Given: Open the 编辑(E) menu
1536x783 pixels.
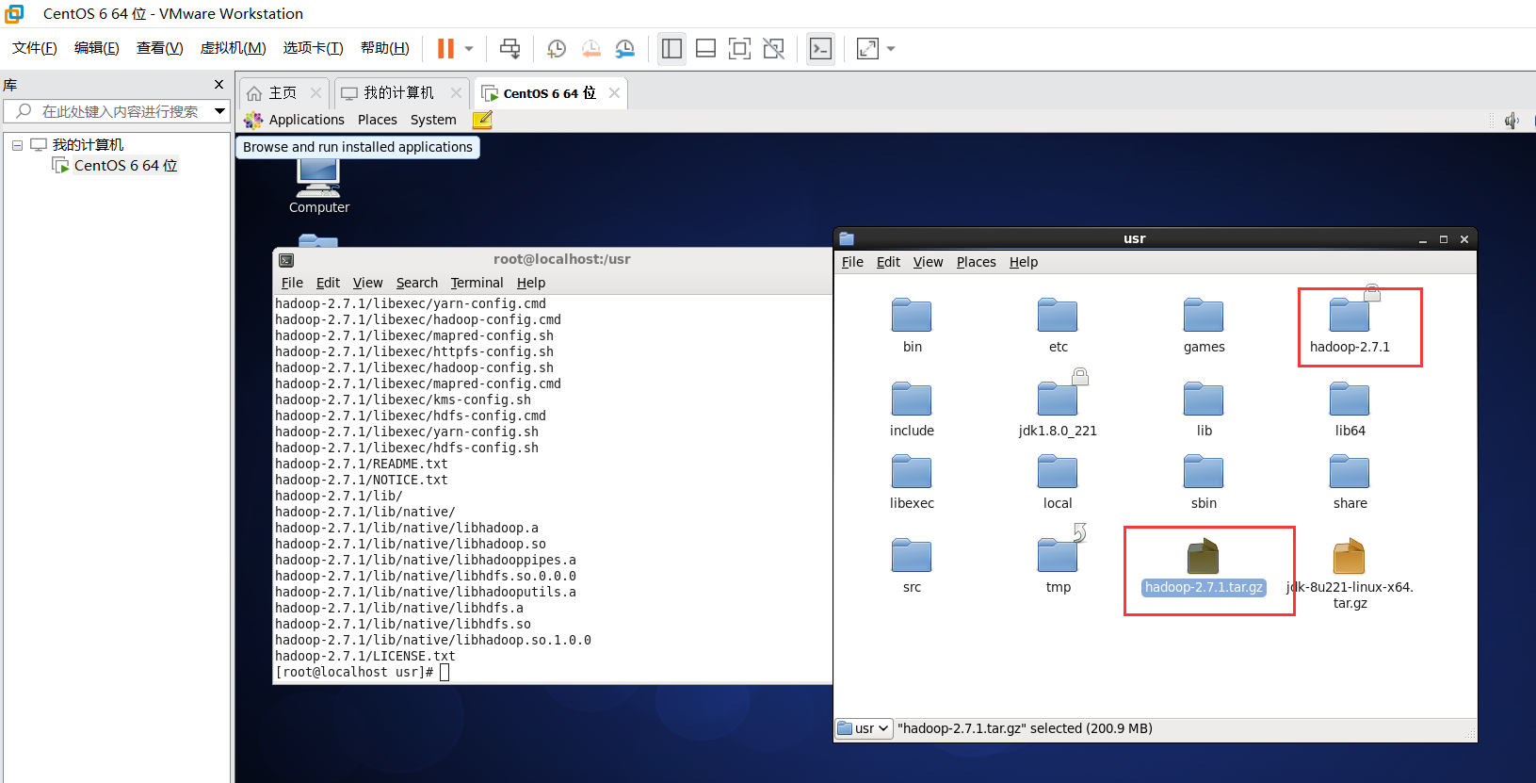Looking at the screenshot, I should click(97, 48).
